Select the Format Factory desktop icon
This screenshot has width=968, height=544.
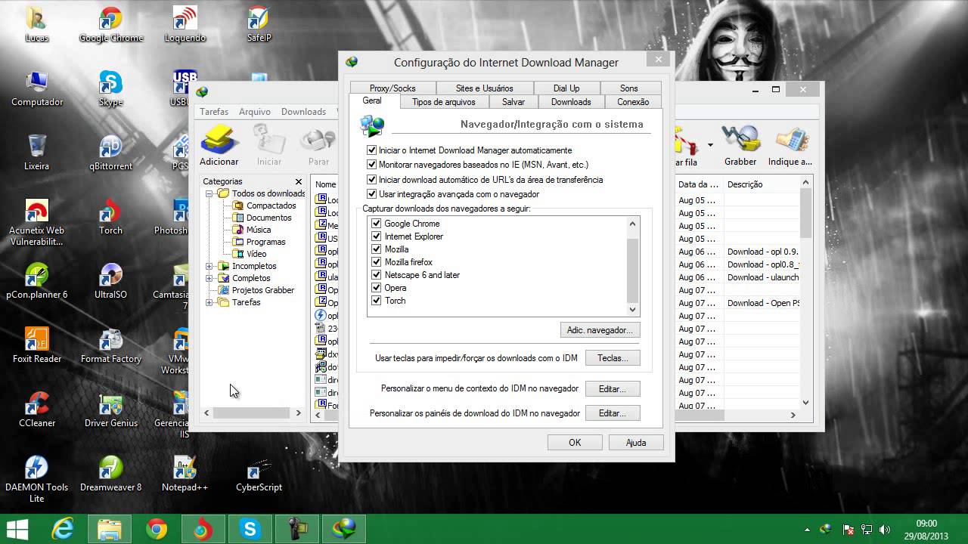pos(111,346)
